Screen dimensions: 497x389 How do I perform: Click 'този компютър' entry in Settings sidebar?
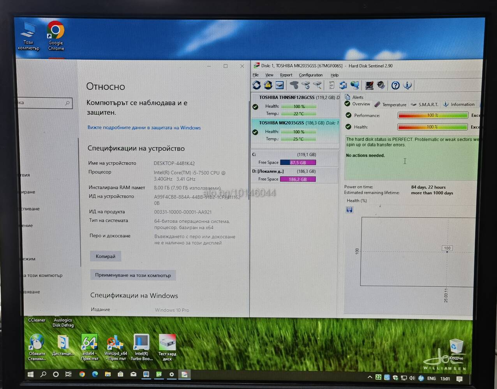pos(43,275)
